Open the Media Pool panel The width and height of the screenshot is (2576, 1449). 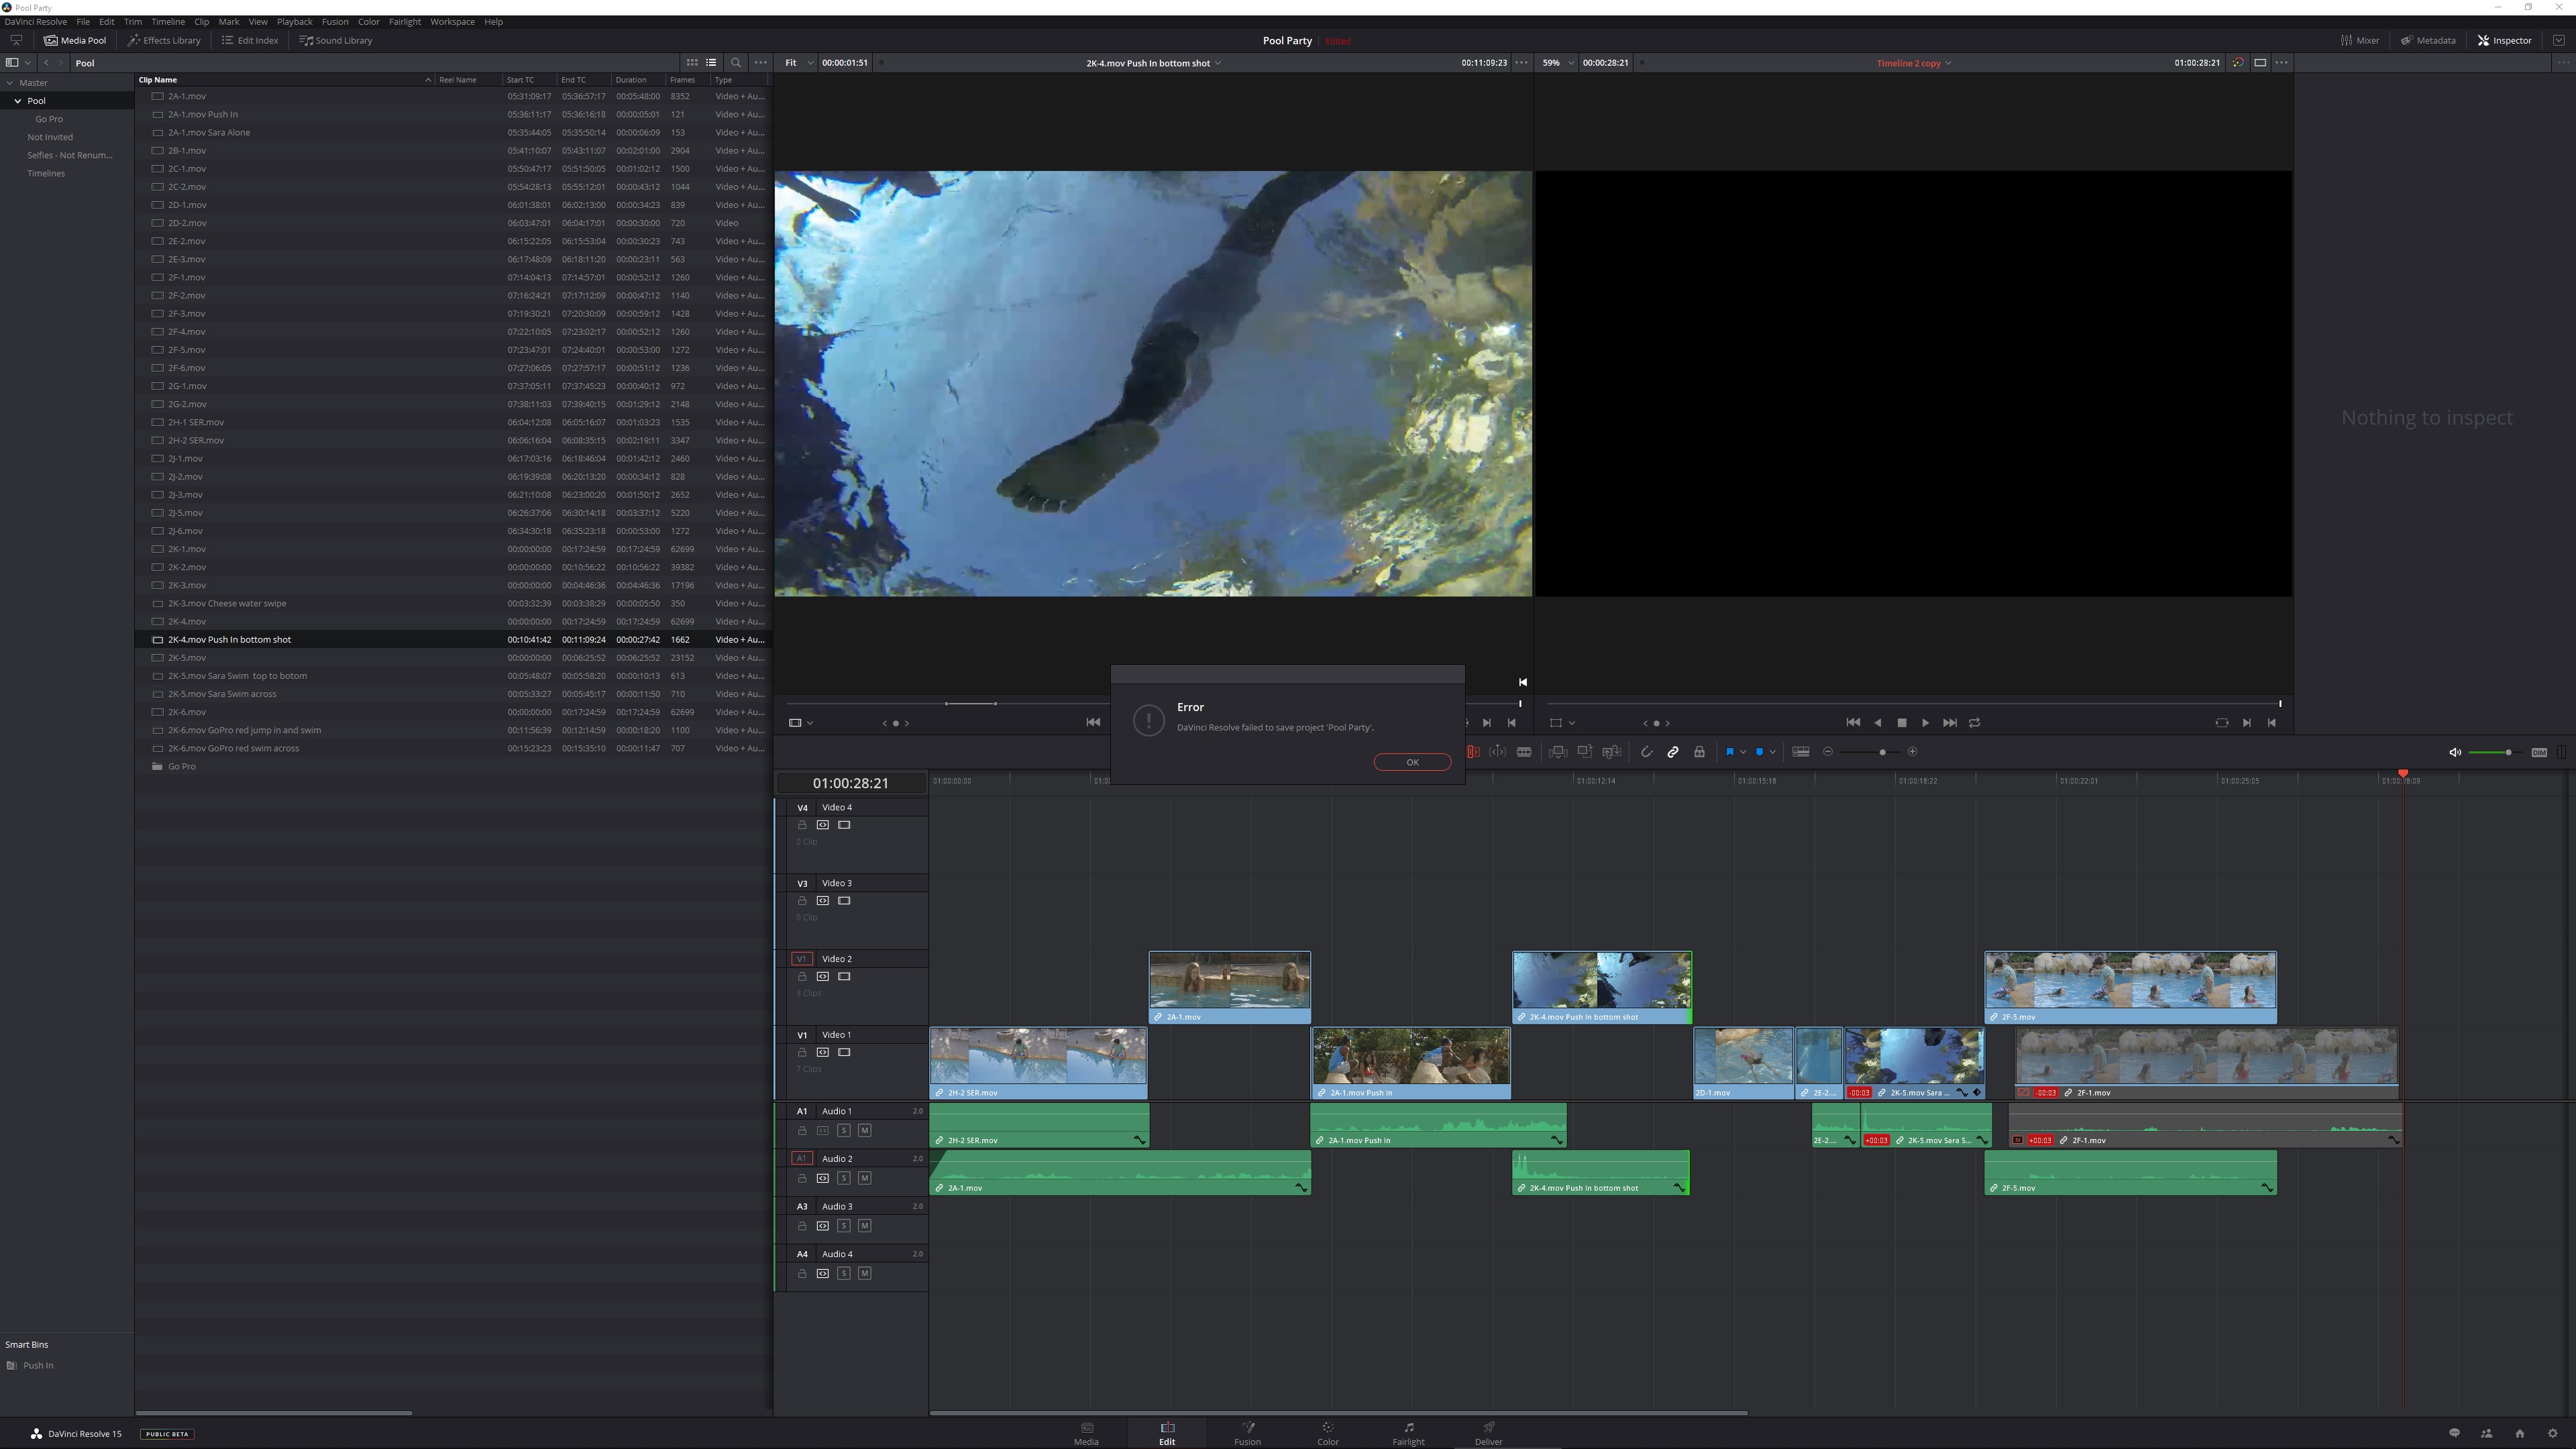[75, 40]
